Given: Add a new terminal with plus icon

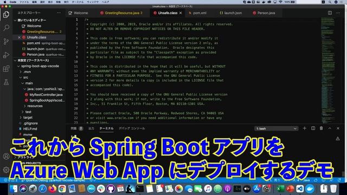Looking at the screenshot, I should [305, 128].
